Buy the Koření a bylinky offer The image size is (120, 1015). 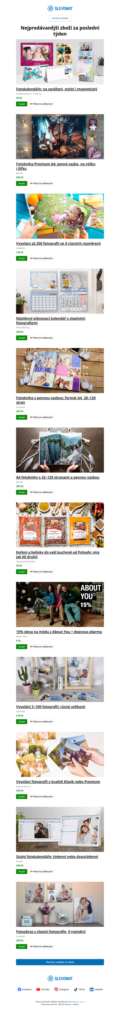point(22,572)
